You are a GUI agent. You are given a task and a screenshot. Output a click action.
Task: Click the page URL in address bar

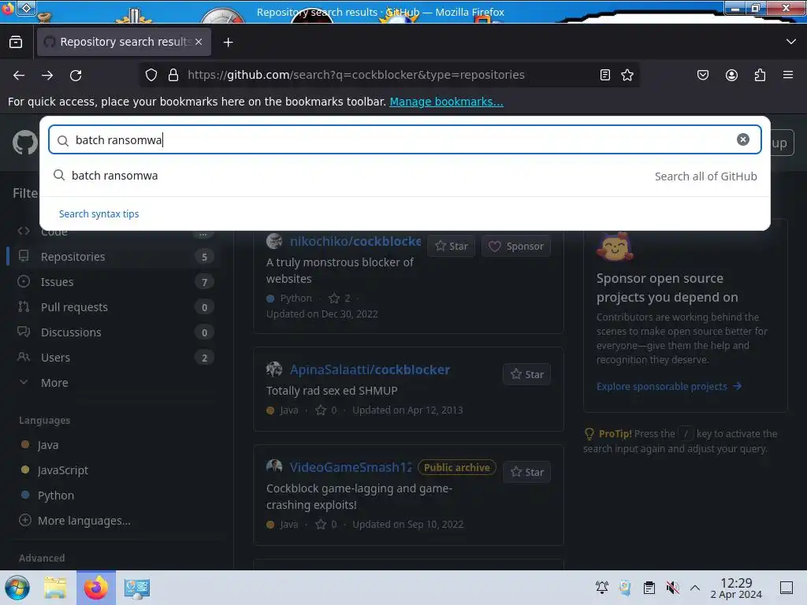(x=356, y=75)
